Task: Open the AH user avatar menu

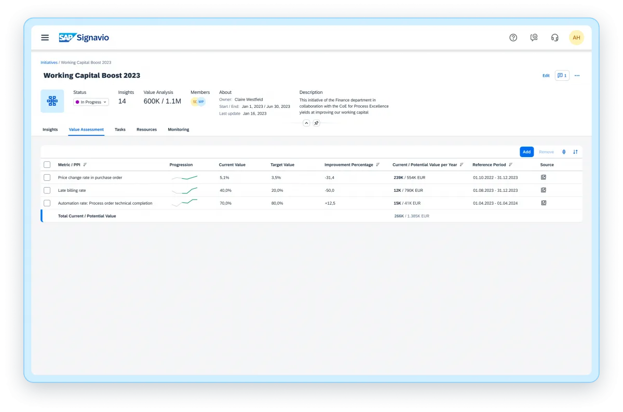Action: tap(576, 37)
